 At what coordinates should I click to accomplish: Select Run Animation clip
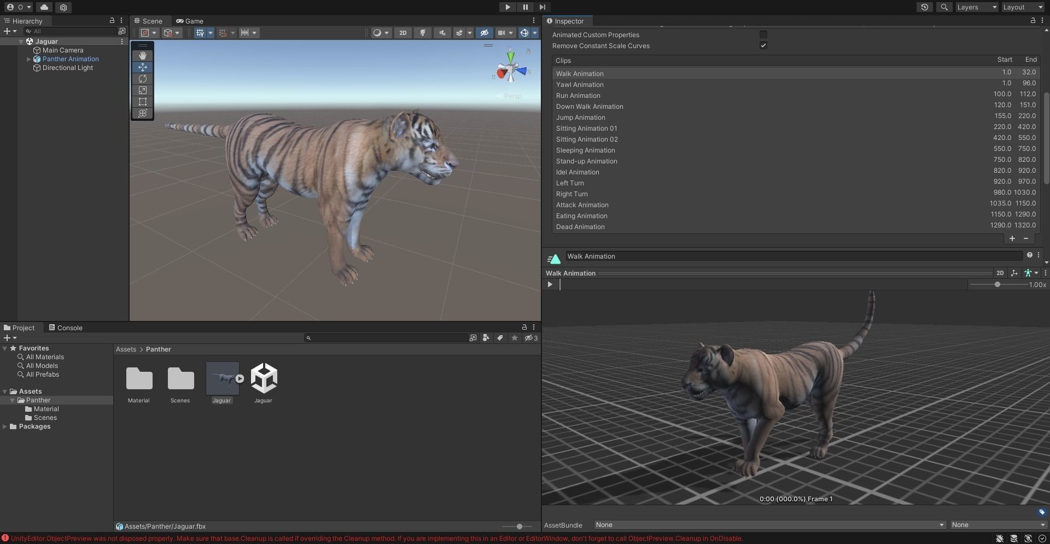[x=796, y=95]
